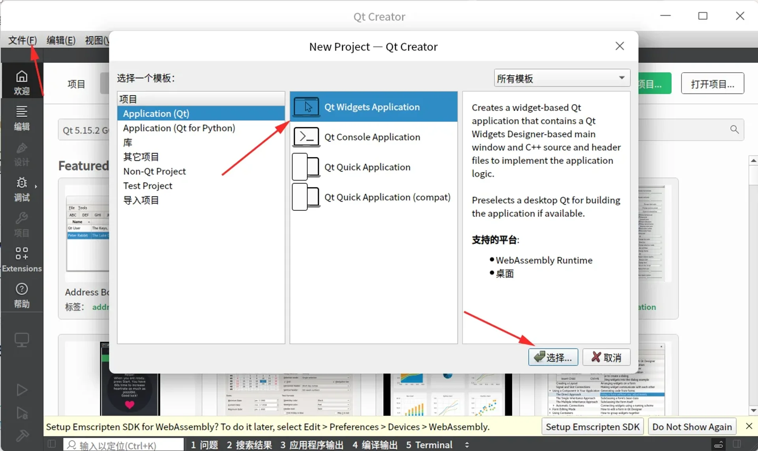
Task: Open the 所有模板 templates dropdown
Action: click(x=562, y=78)
